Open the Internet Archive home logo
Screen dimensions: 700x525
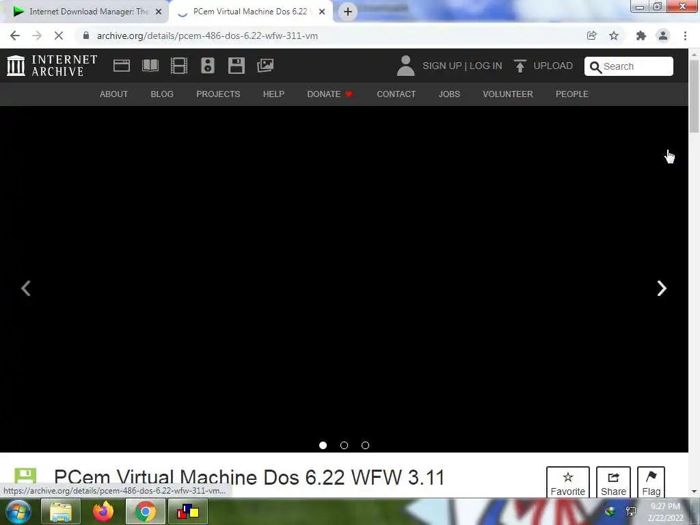(52, 66)
